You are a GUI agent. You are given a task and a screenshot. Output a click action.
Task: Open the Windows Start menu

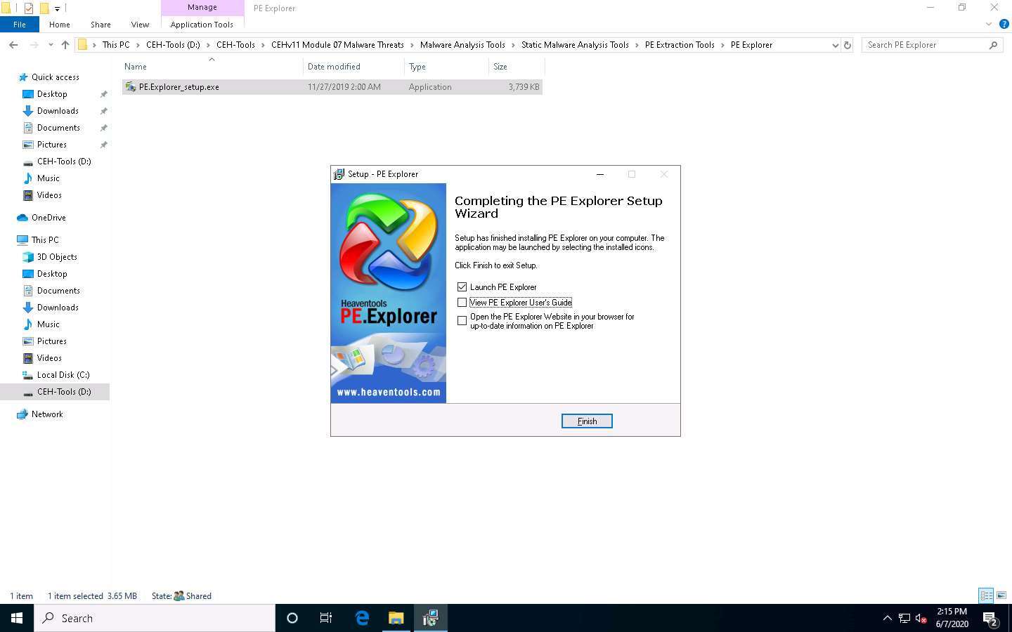click(17, 618)
